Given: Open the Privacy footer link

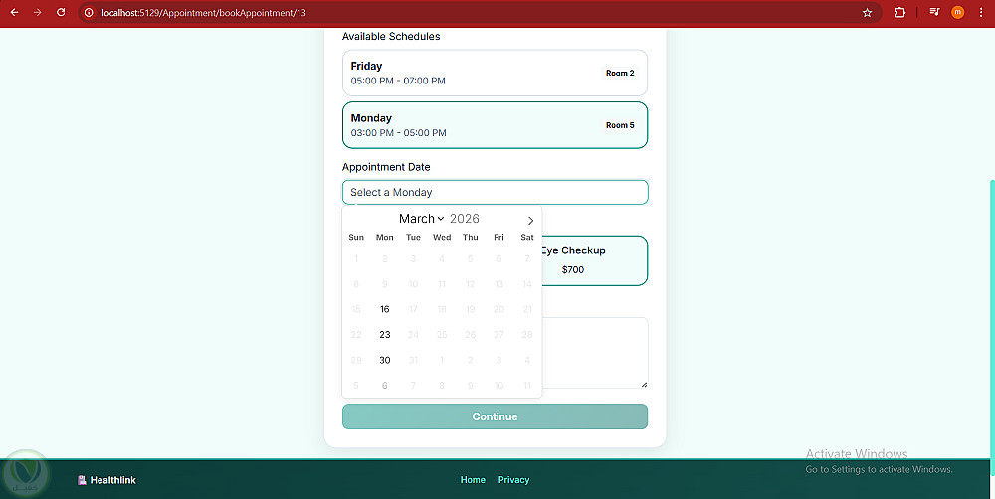Looking at the screenshot, I should [x=513, y=480].
